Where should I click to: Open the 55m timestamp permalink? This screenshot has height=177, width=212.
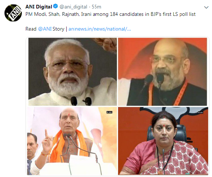[97, 7]
